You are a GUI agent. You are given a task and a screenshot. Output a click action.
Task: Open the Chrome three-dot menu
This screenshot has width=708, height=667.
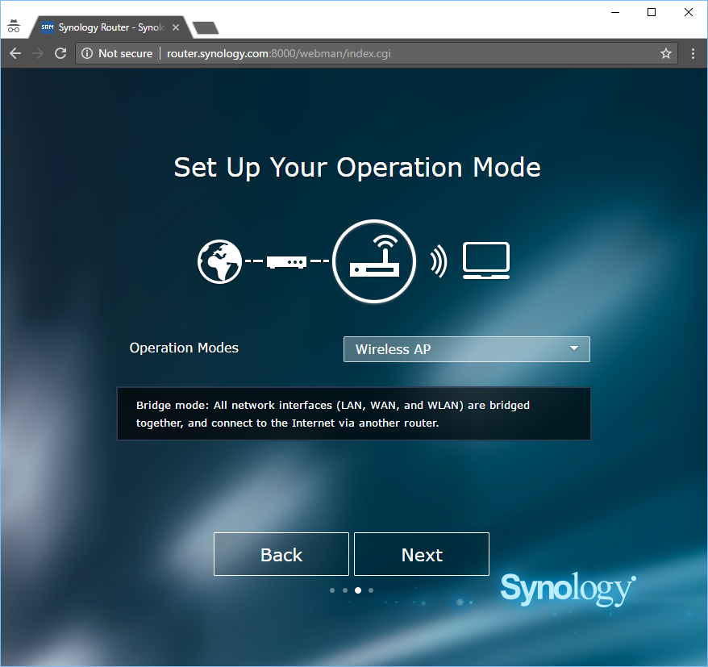pyautogui.click(x=693, y=54)
